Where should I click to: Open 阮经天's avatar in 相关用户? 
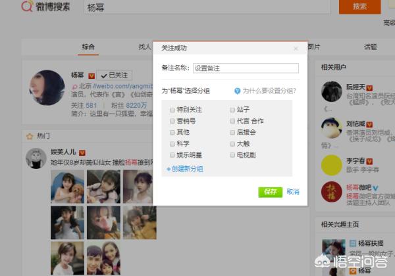332,91
